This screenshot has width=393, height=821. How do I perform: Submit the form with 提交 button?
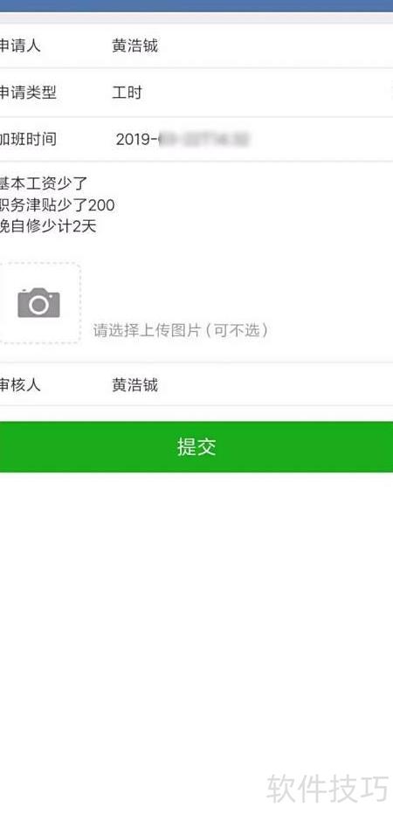tap(196, 446)
